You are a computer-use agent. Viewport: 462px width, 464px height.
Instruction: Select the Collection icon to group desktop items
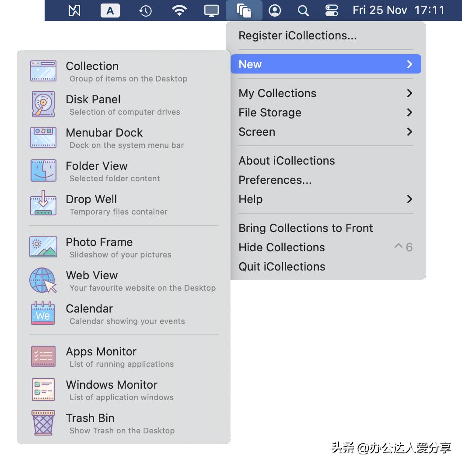(x=43, y=70)
